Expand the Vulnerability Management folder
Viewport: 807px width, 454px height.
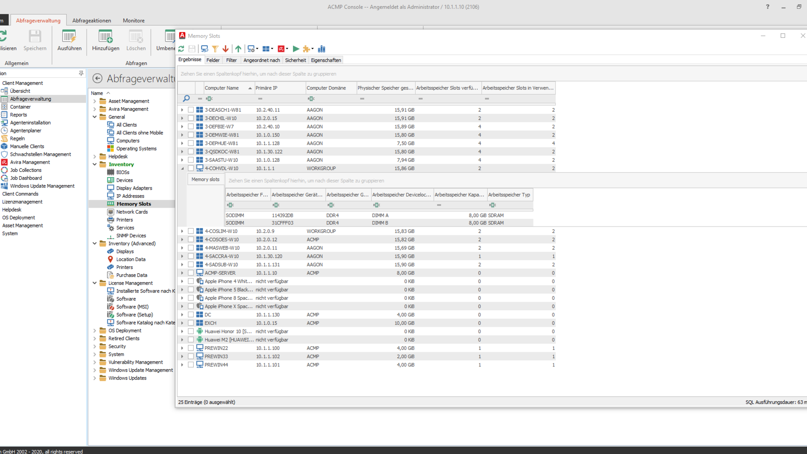(x=95, y=362)
